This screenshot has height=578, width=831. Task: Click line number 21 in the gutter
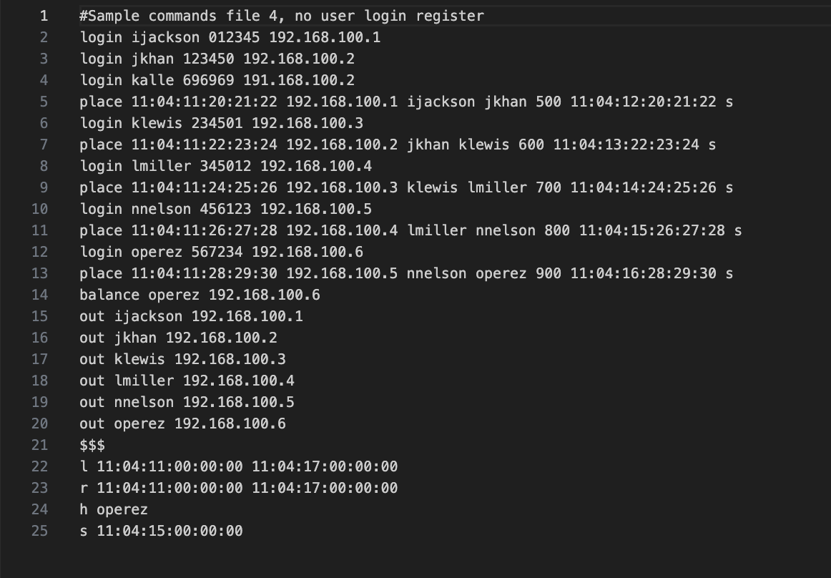40,445
